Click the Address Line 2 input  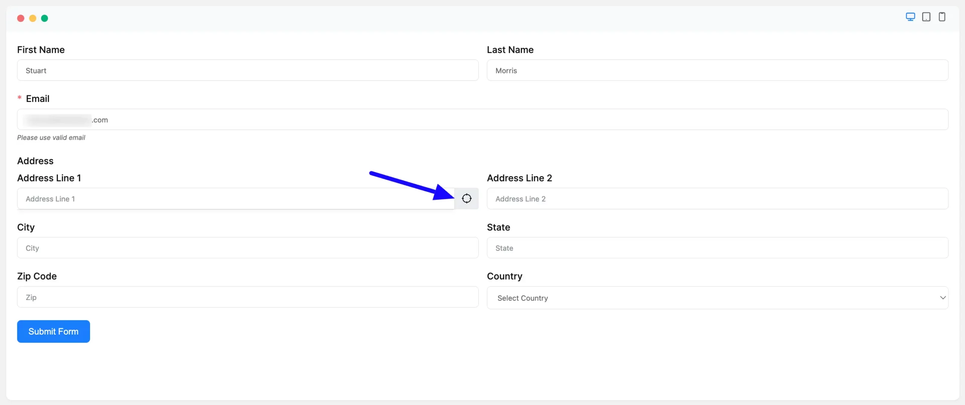click(x=717, y=198)
